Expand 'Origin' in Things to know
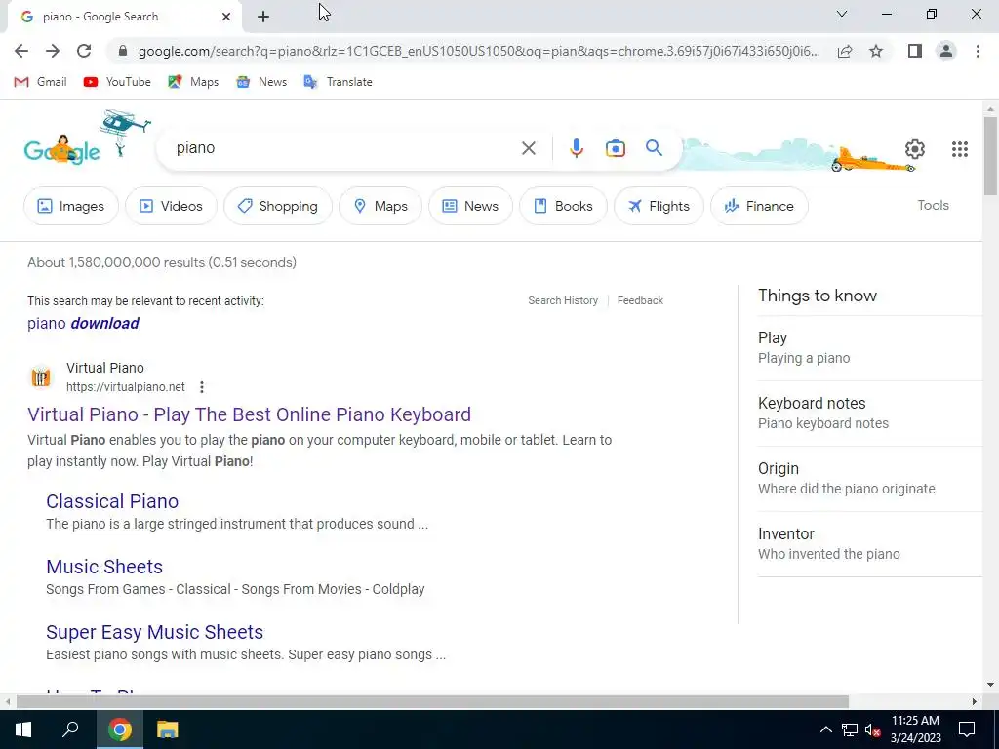The image size is (999, 749). coord(869,478)
